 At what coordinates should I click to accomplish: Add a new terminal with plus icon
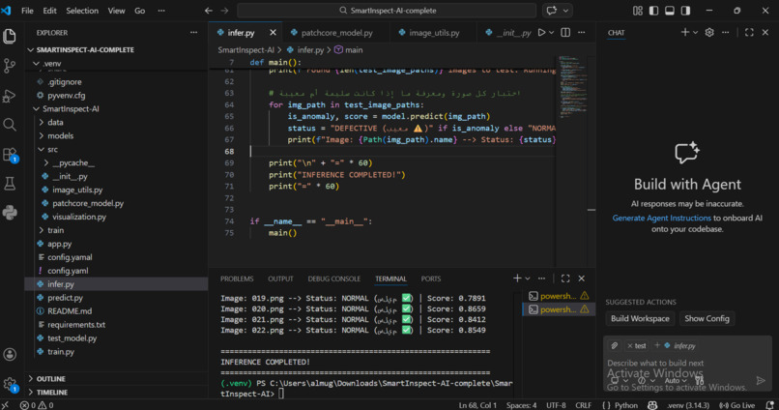point(517,278)
